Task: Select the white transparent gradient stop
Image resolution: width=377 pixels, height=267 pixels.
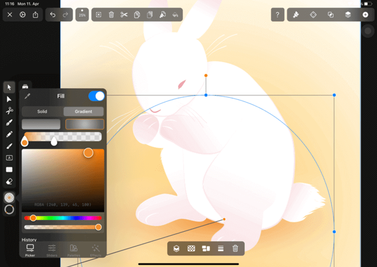Action: (x=54, y=141)
